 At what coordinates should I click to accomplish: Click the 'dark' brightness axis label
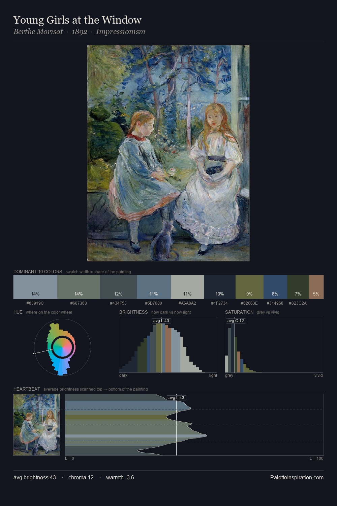click(x=123, y=375)
